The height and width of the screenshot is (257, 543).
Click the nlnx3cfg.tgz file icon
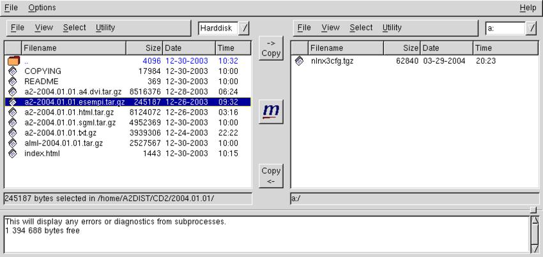299,61
